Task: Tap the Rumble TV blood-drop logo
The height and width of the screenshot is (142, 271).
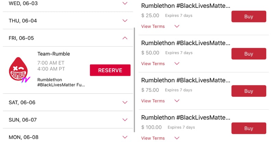Action: coord(20,70)
